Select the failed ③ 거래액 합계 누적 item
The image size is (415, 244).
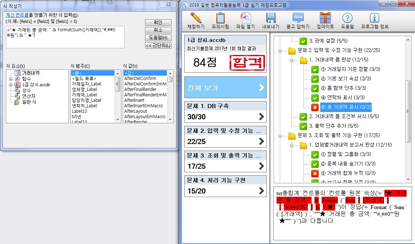[x=346, y=173]
